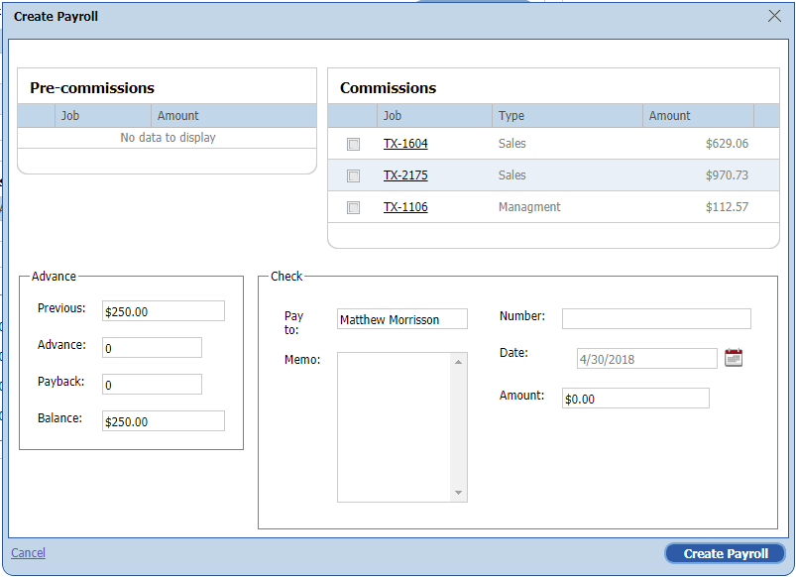Image resolution: width=796 pixels, height=577 pixels.
Task: Select the $970.73 commission amount
Action: pos(727,175)
